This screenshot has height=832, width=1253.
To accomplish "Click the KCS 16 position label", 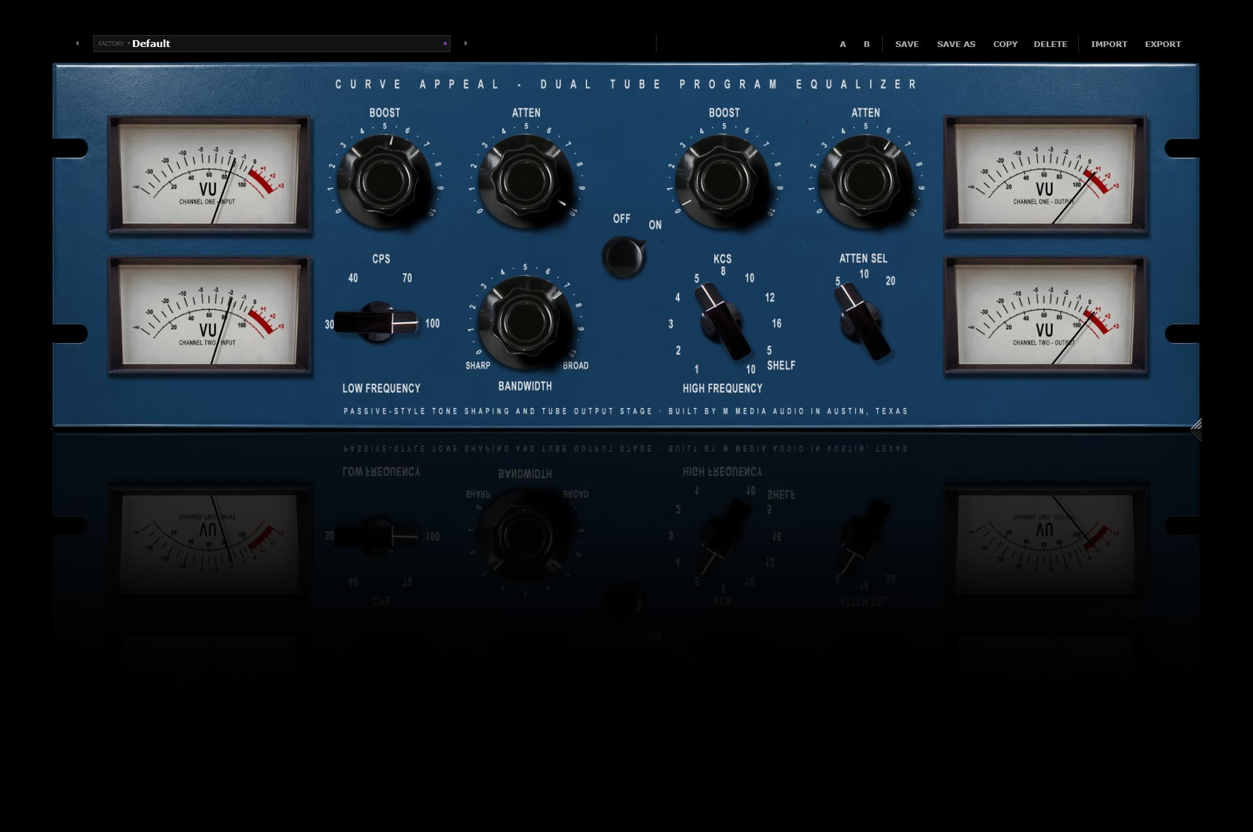I will coord(776,323).
